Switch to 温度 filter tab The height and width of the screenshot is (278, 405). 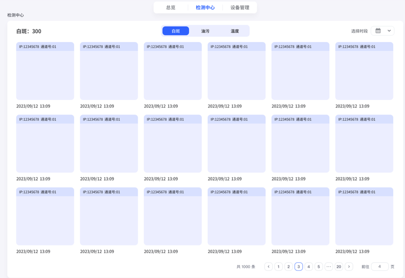234,31
